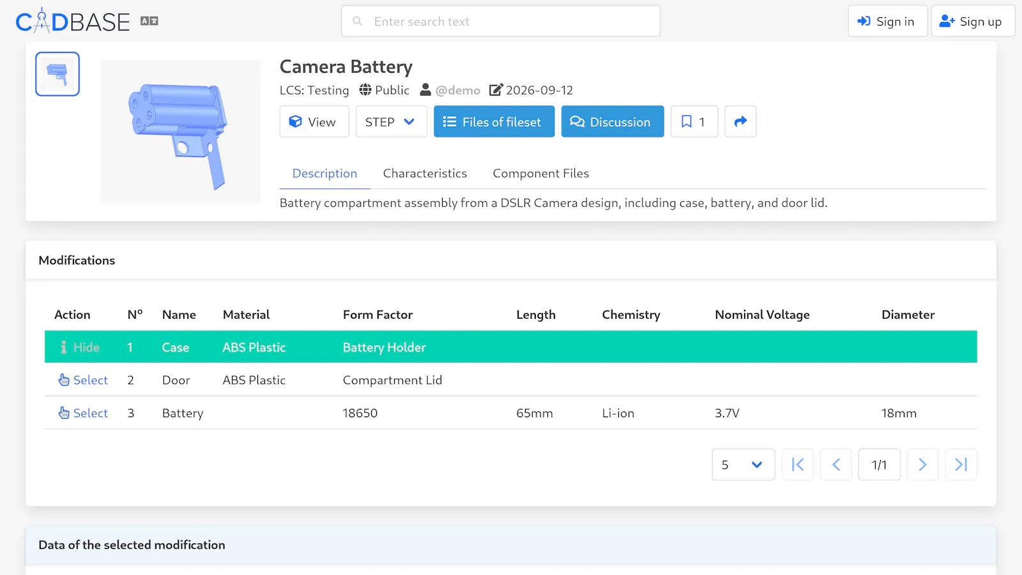Click the 3.7V voltage cell
The width and height of the screenshot is (1022, 575).
727,413
